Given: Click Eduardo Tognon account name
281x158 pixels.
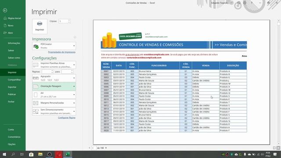Looking at the screenshot, I should (x=219, y=3).
